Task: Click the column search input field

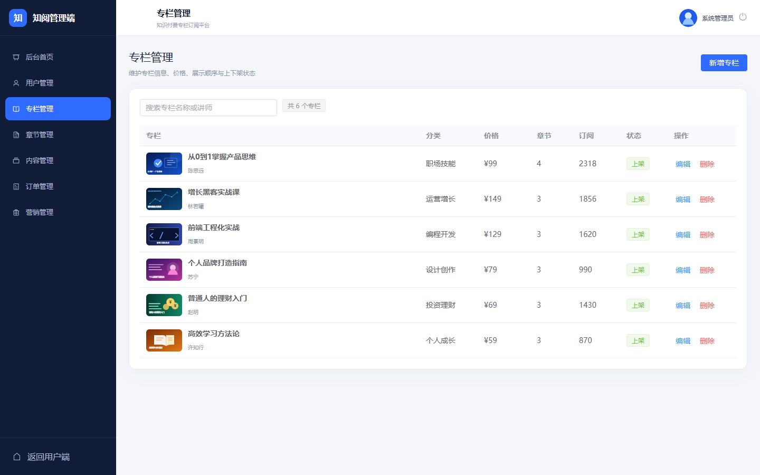Action: (208, 108)
